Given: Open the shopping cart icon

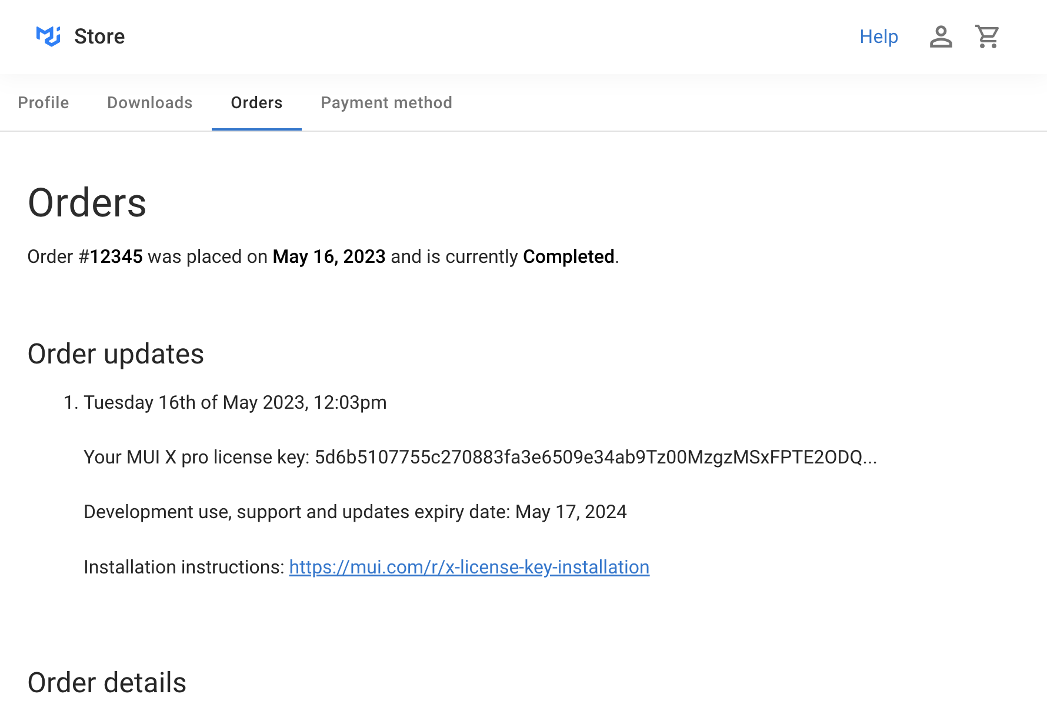Looking at the screenshot, I should pyautogui.click(x=987, y=36).
